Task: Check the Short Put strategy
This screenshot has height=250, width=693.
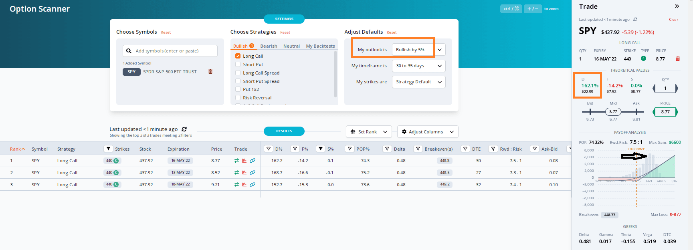Action: 238,65
